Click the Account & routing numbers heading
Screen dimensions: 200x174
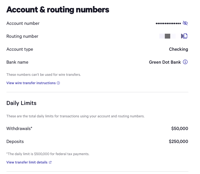(58, 10)
